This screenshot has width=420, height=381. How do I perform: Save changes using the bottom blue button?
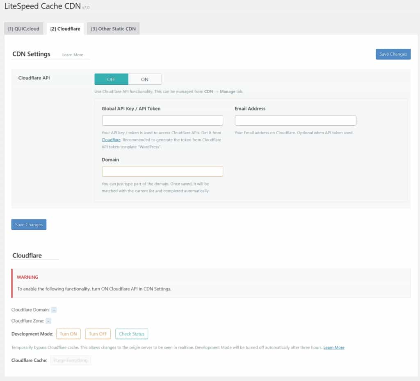[28, 224]
